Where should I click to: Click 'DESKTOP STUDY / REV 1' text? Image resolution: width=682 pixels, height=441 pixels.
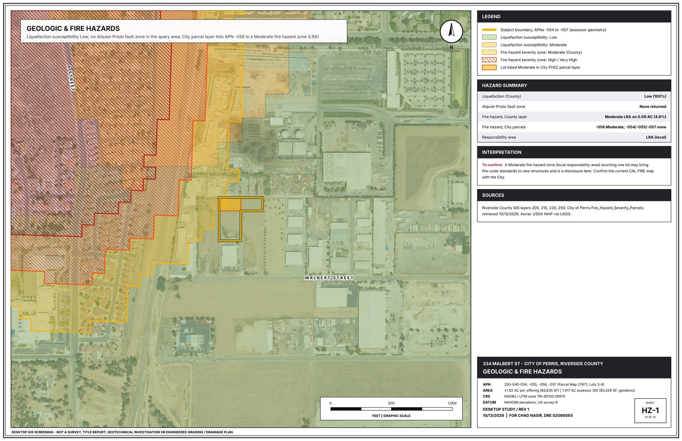(x=506, y=410)
